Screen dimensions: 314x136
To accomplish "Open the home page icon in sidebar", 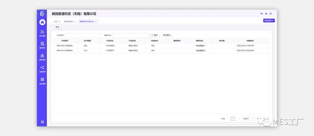I will pyautogui.click(x=42, y=22).
